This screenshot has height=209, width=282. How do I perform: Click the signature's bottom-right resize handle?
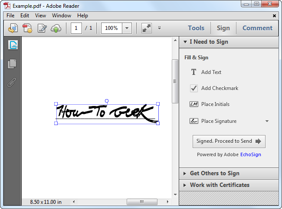[x=158, y=123]
